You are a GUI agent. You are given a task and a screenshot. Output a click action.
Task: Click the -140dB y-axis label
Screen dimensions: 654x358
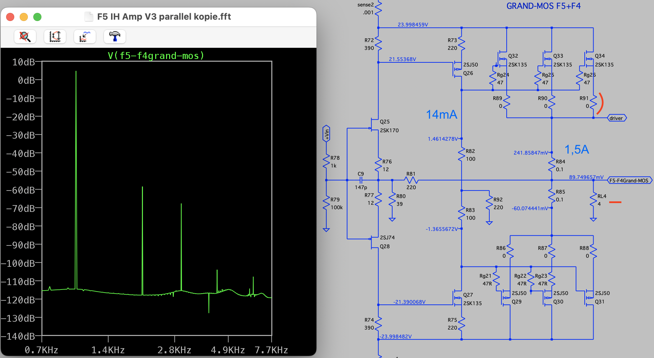click(x=18, y=336)
